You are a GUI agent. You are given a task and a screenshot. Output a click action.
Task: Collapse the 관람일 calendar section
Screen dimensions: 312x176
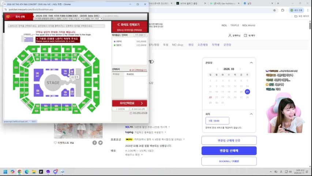(251, 63)
